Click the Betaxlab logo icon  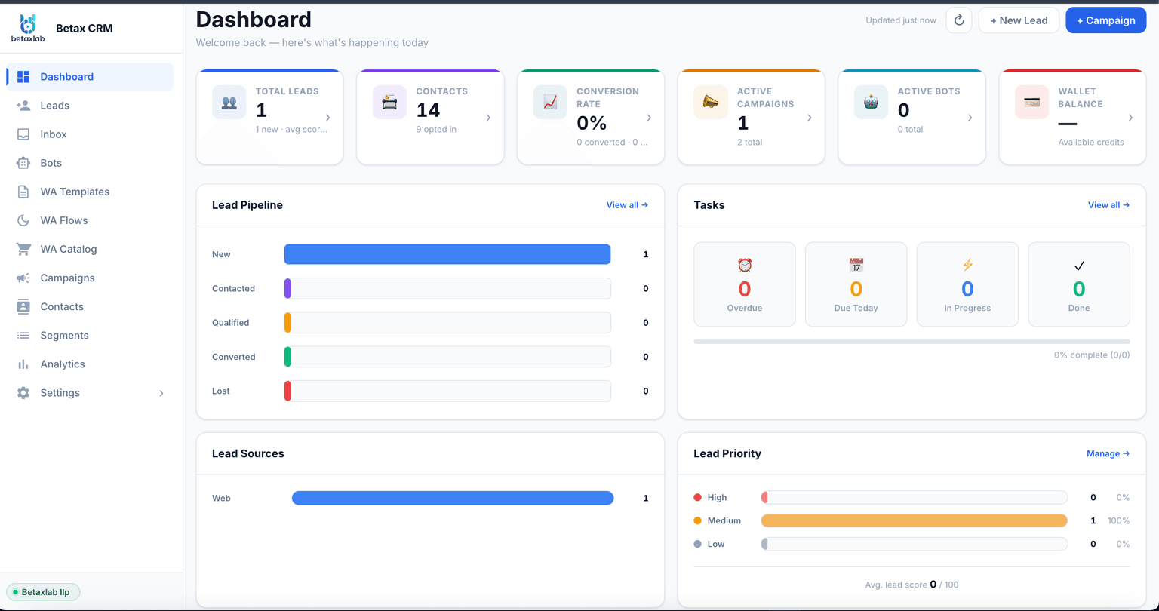[x=28, y=28]
